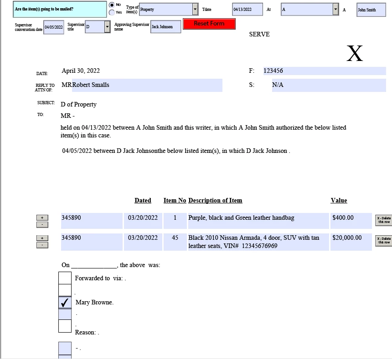The width and height of the screenshot is (392, 359).
Task: Click the SERVE text
Action: (259, 34)
